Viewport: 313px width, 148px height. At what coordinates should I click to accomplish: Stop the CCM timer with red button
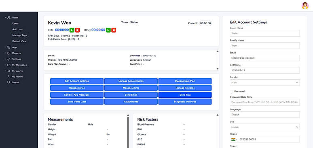[78, 30]
